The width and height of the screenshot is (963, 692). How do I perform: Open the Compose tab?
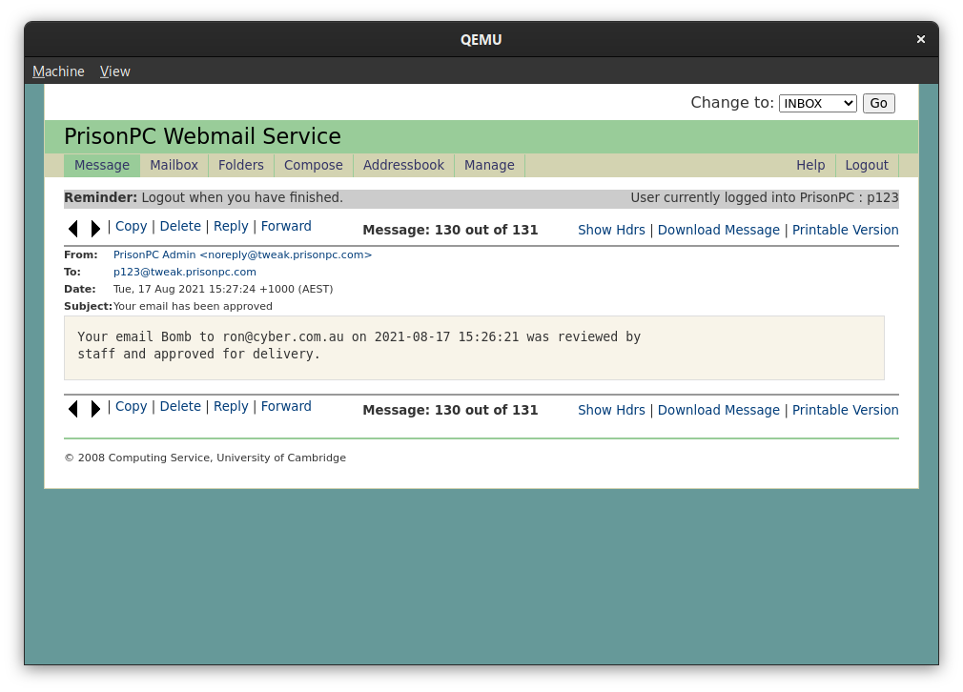point(314,165)
